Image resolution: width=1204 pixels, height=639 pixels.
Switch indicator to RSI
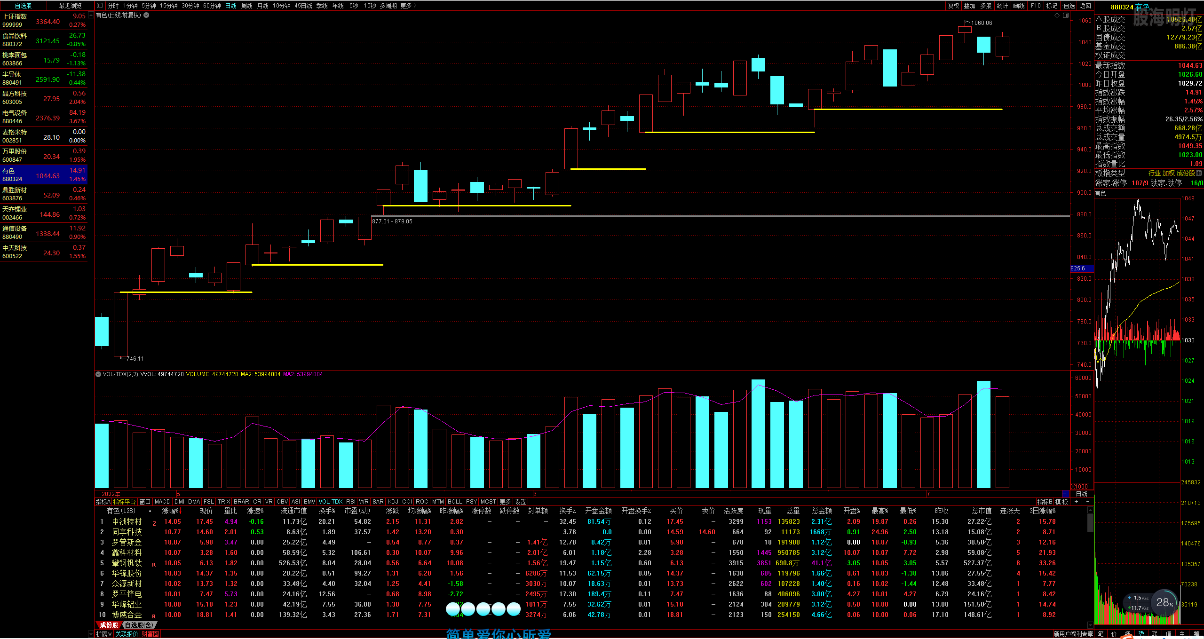coord(351,502)
